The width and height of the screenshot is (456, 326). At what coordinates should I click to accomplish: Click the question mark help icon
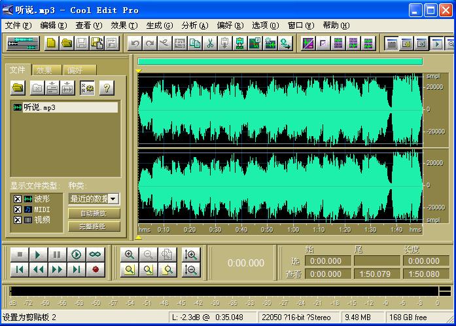point(105,88)
